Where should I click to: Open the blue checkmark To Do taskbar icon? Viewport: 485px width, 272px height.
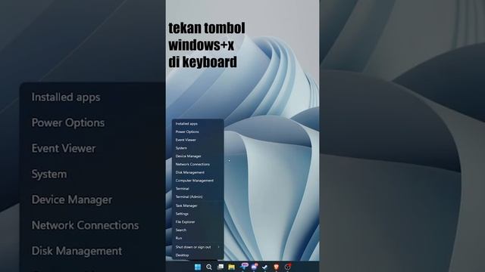264,267
